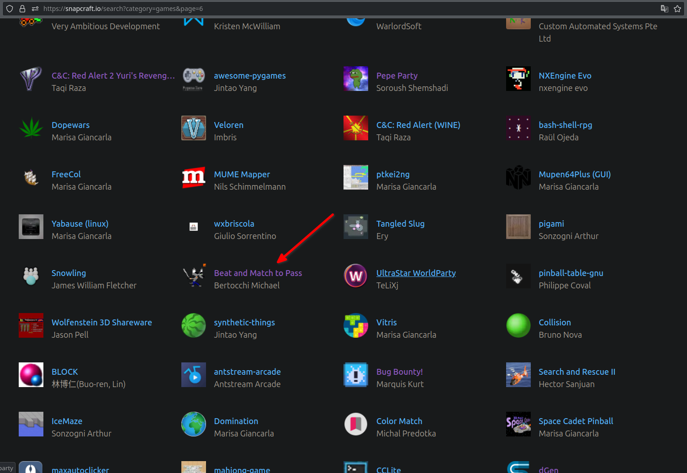Click the URL address field

(x=320, y=9)
